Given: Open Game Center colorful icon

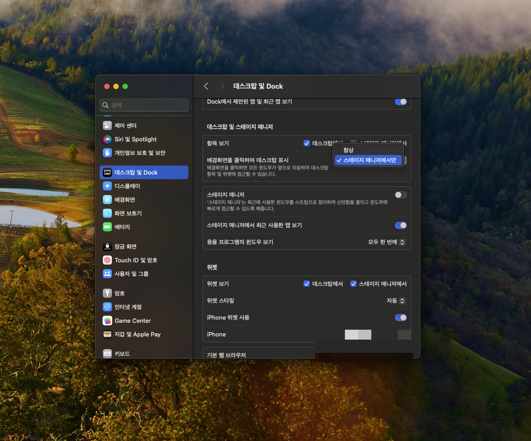Looking at the screenshot, I should pyautogui.click(x=107, y=321).
